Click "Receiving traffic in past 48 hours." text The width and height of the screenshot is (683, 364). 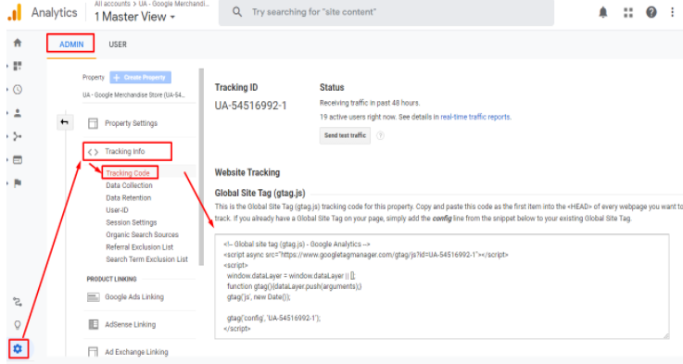[x=370, y=103]
